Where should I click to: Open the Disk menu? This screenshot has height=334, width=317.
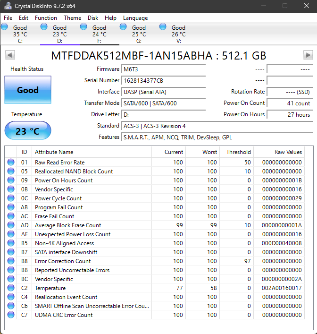pyautogui.click(x=93, y=18)
